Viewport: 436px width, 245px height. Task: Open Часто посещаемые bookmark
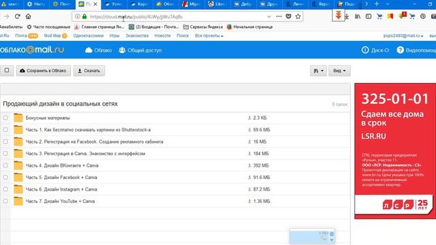coord(48,27)
